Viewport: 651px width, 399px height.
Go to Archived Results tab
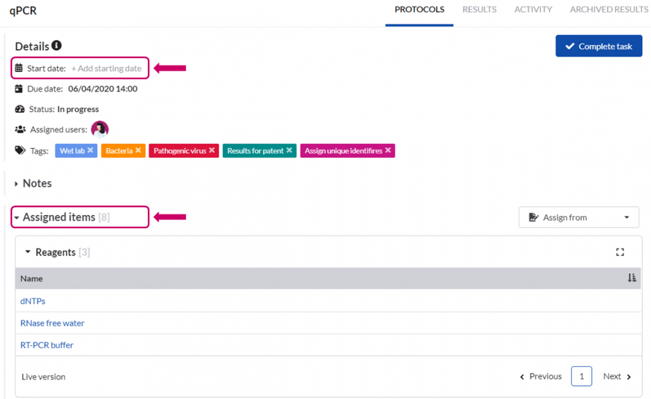[x=609, y=9]
